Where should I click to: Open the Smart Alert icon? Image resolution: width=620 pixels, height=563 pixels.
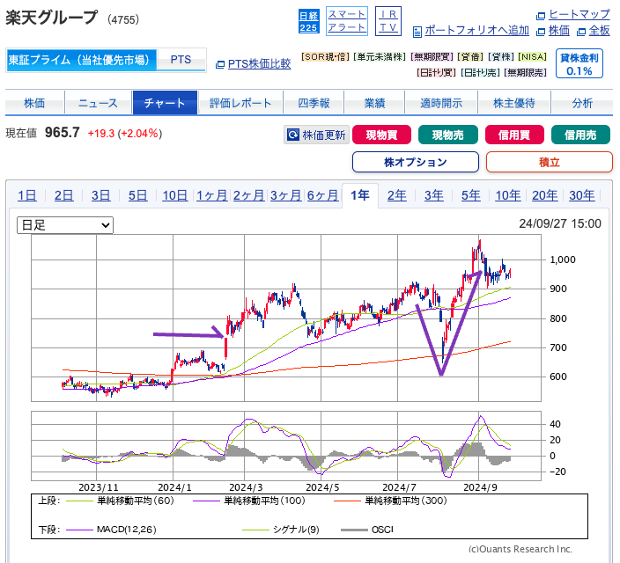(x=347, y=21)
